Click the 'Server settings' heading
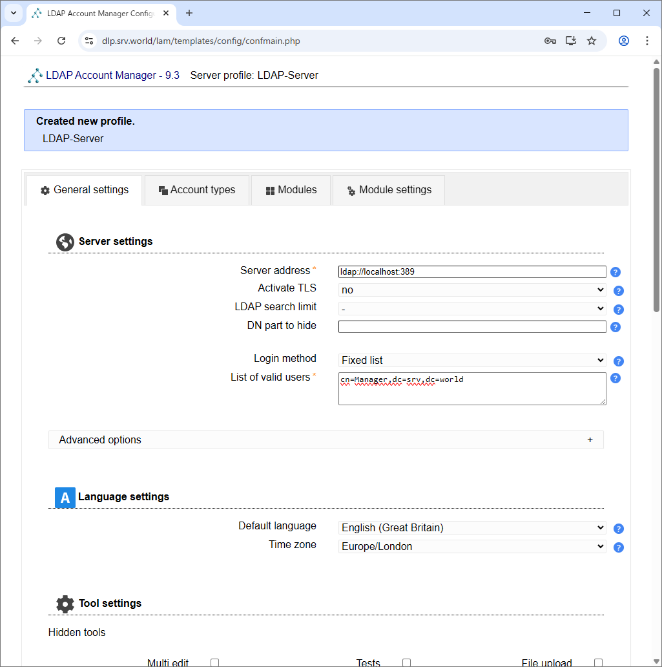The width and height of the screenshot is (662, 667). point(116,242)
